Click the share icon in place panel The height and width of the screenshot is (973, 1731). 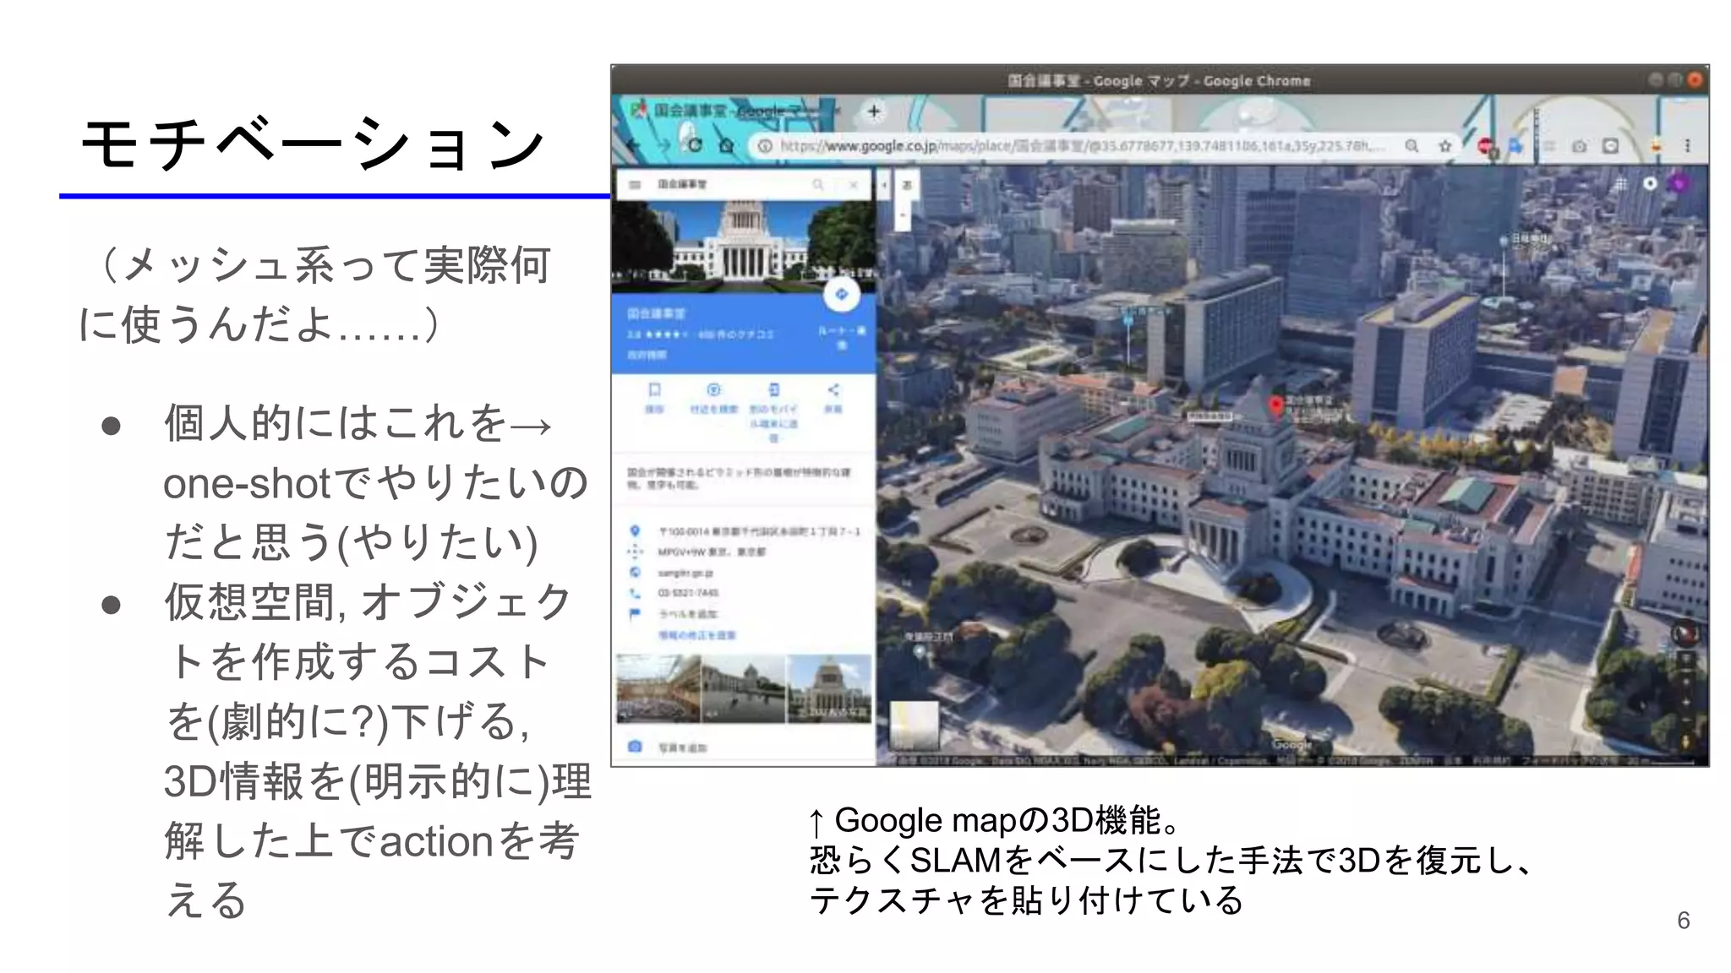(x=833, y=390)
